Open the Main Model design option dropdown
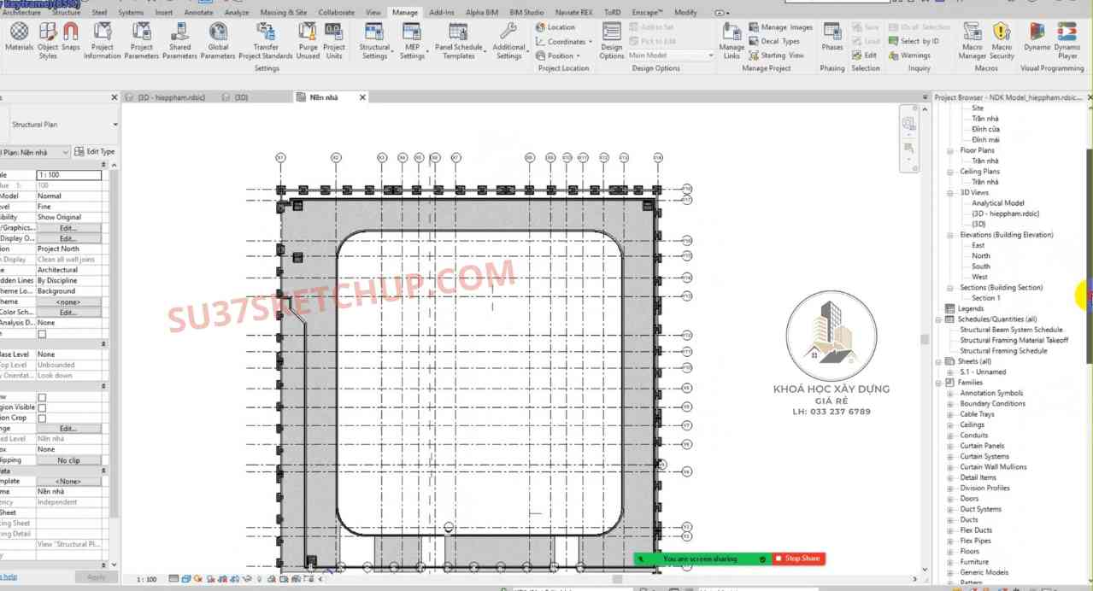Image resolution: width=1093 pixels, height=591 pixels. (671, 56)
